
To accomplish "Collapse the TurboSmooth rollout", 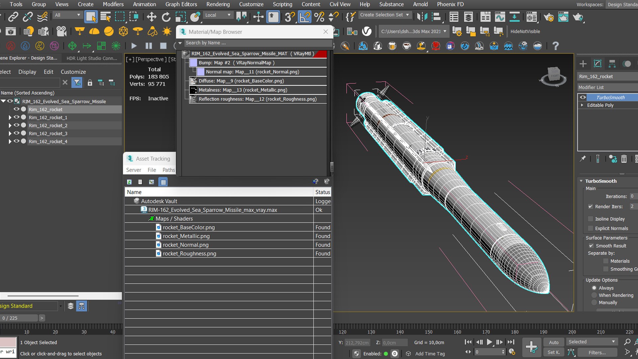I will click(581, 181).
